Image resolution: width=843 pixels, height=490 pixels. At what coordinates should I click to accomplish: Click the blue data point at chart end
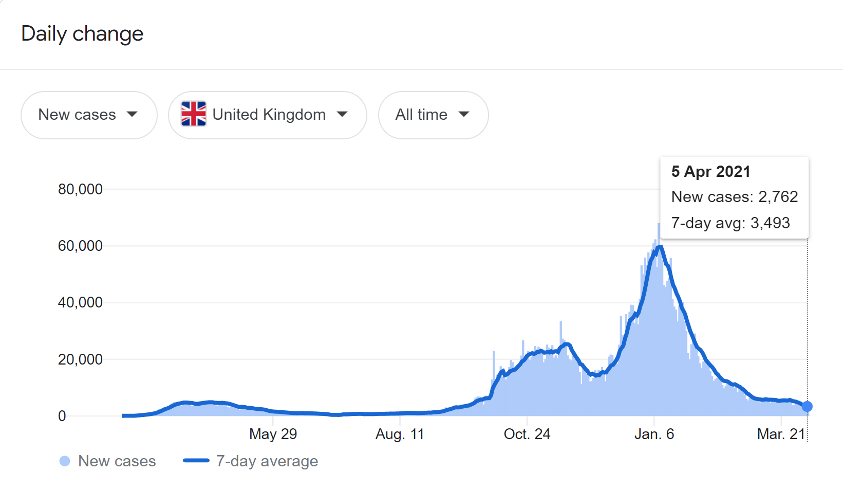[x=807, y=407]
